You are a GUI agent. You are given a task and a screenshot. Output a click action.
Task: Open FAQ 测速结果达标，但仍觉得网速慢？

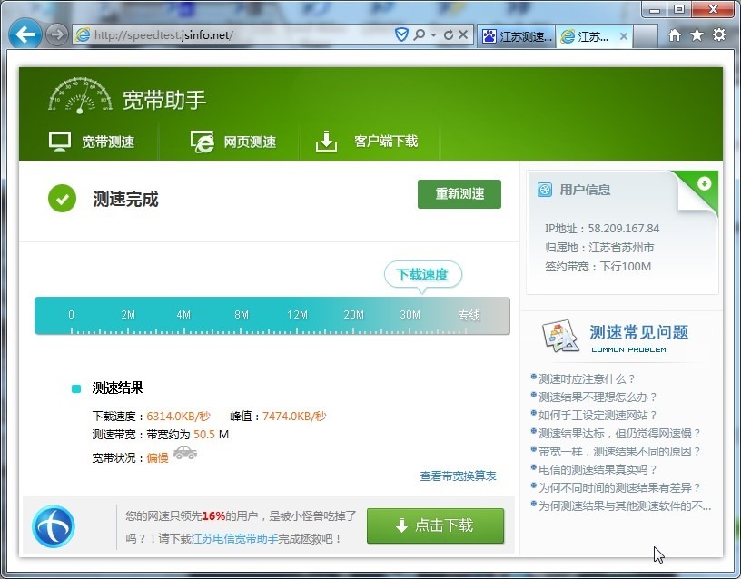[619, 434]
